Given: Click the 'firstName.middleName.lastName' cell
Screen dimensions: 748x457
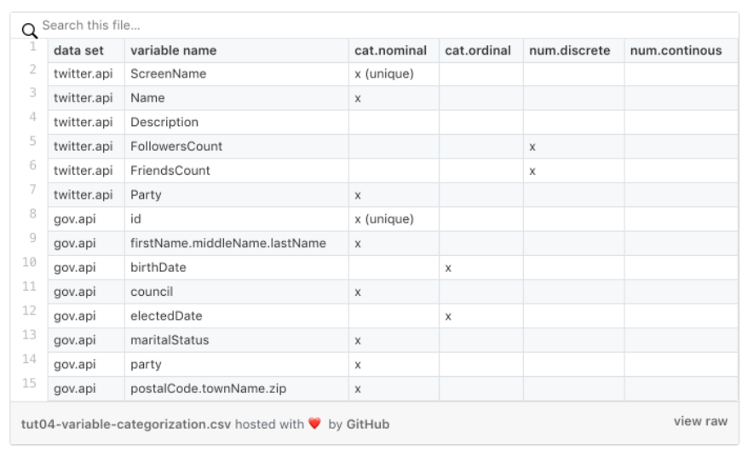Looking at the screenshot, I should pyautogui.click(x=228, y=243).
